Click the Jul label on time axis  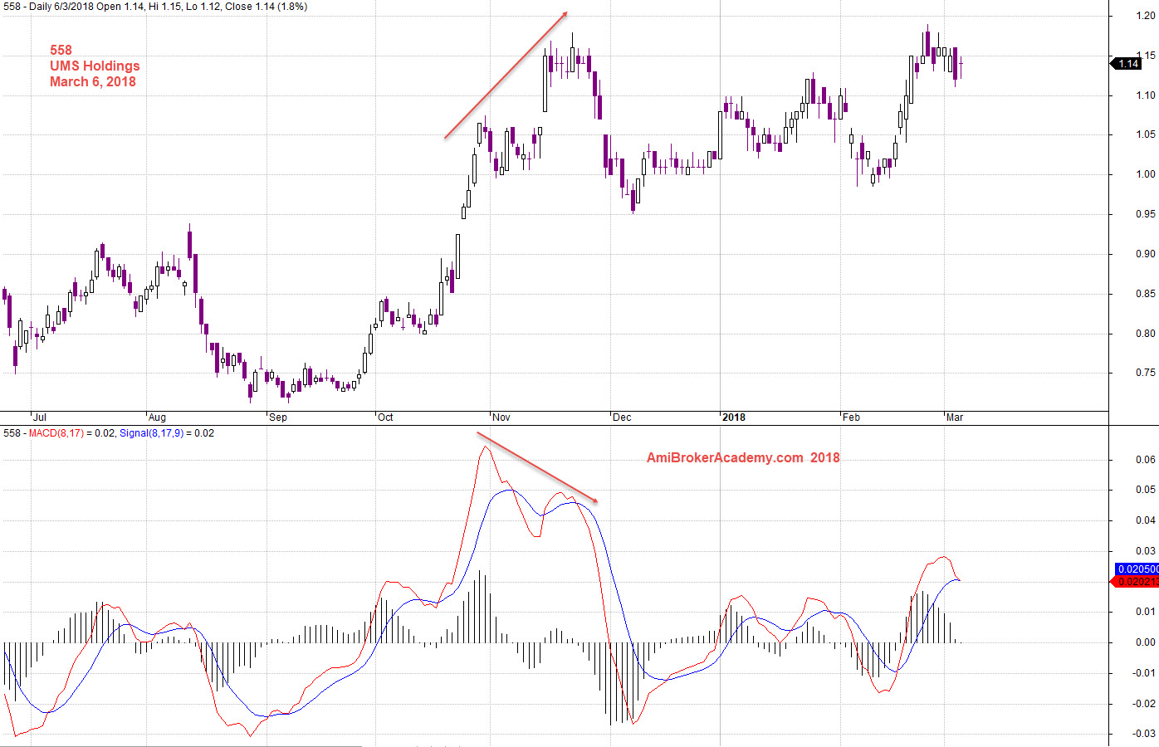tap(40, 417)
